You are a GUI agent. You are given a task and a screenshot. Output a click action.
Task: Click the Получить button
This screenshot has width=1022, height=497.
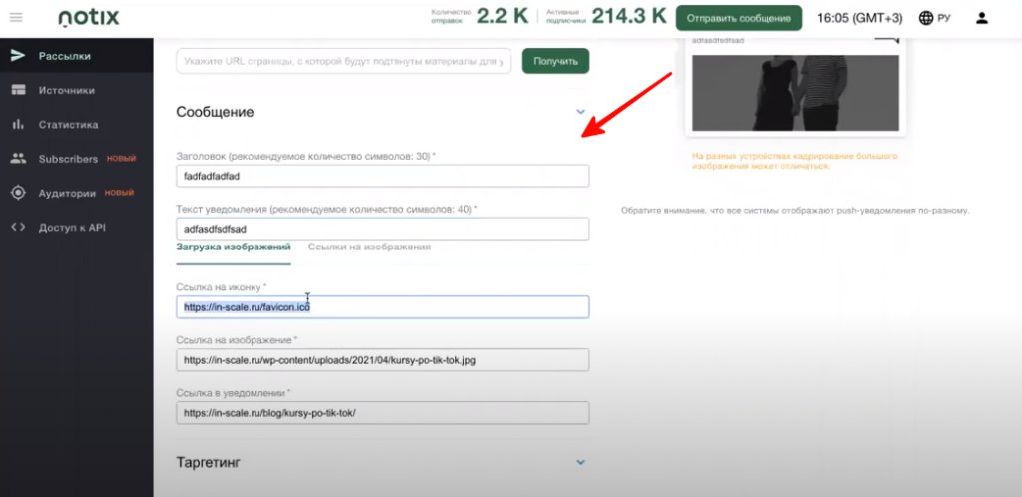coord(555,61)
